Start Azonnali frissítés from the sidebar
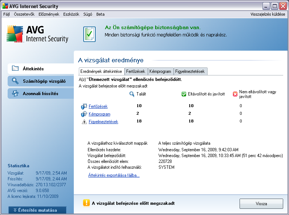This screenshot has width=289, height=215. 41,93
